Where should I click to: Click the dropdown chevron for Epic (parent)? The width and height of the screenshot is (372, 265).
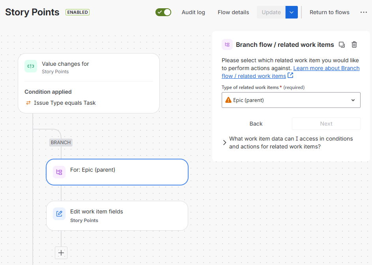coord(353,100)
